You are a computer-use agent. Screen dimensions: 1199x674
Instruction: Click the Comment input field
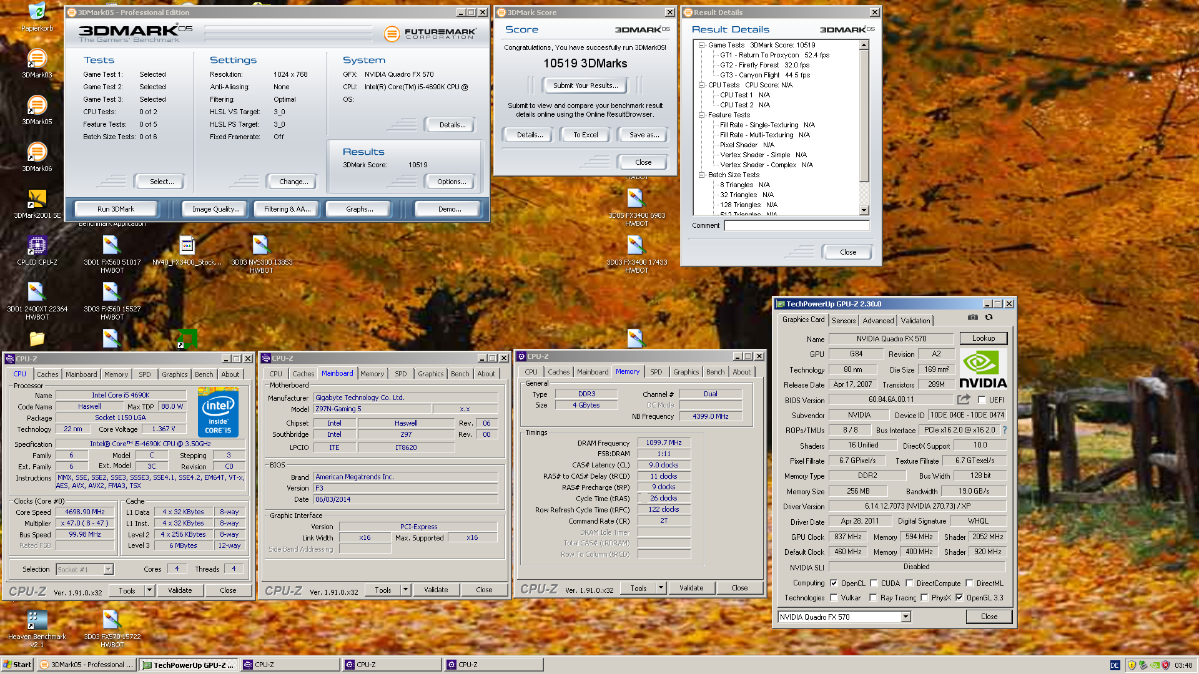point(797,225)
